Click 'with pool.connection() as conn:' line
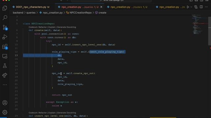Screen dimensions: 211x118 click(57, 34)
